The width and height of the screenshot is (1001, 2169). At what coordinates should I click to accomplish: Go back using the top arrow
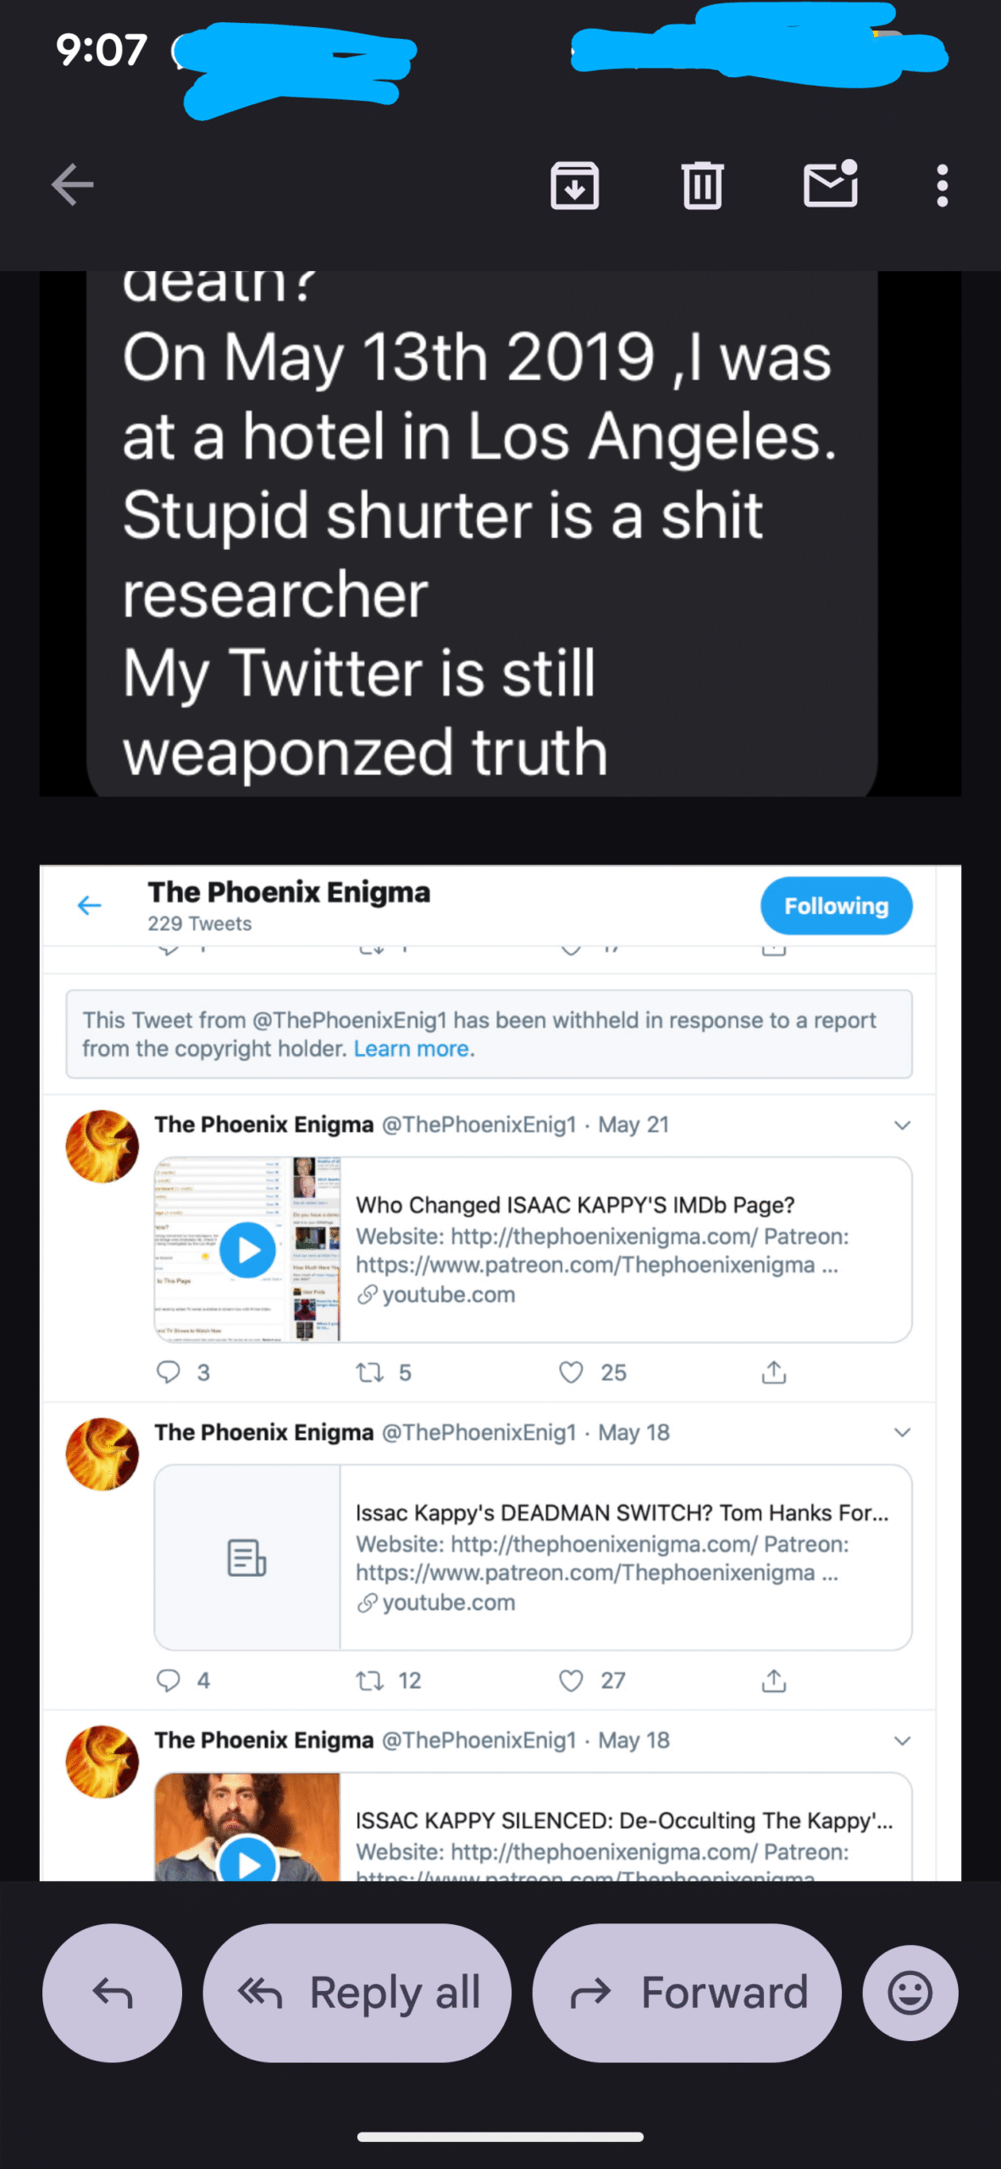(72, 185)
